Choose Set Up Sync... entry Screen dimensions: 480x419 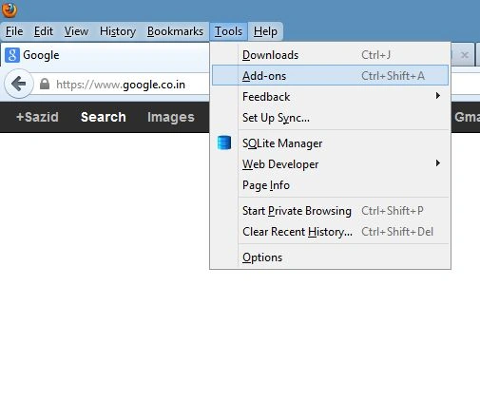point(330,118)
